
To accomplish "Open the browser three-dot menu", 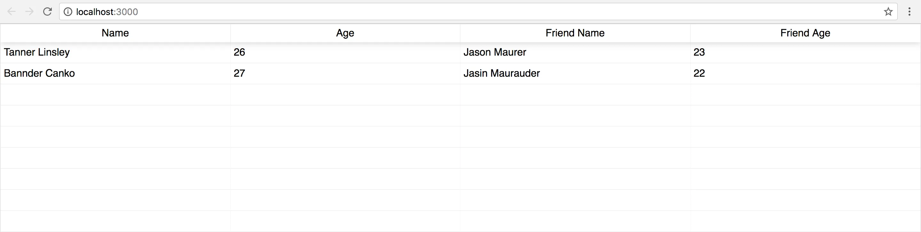I will (x=909, y=12).
